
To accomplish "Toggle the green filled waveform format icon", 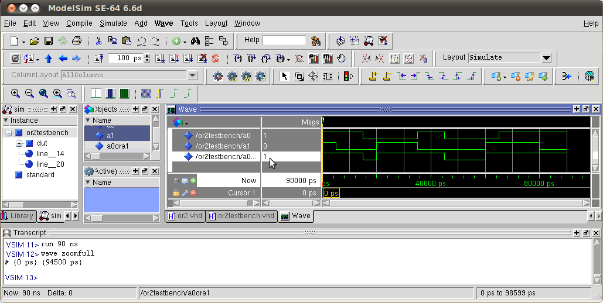I will (x=124, y=94).
